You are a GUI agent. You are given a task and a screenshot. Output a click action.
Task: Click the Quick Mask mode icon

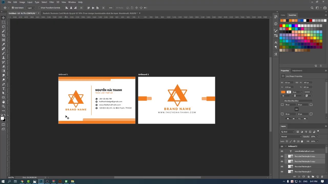coord(3,125)
